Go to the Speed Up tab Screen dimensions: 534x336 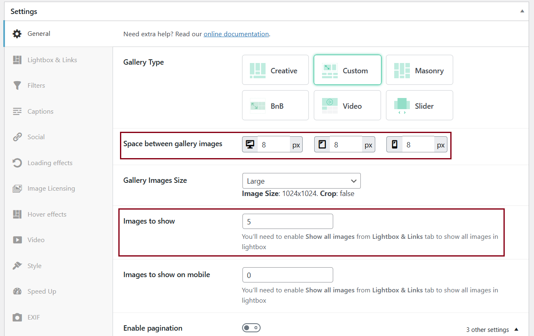[42, 291]
